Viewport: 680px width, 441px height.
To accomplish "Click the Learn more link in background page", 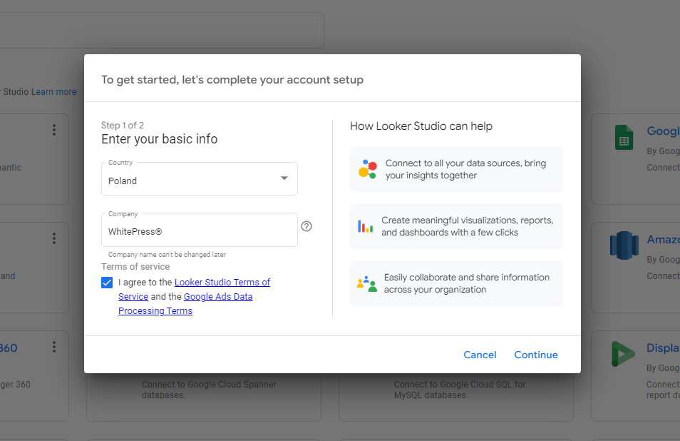I will coord(53,92).
